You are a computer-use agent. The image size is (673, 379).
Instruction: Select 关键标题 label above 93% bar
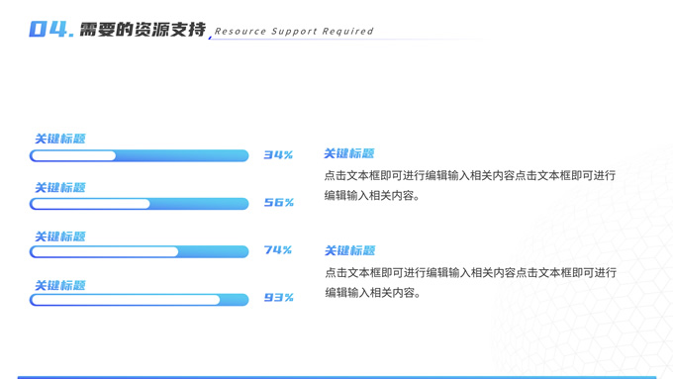click(x=60, y=285)
